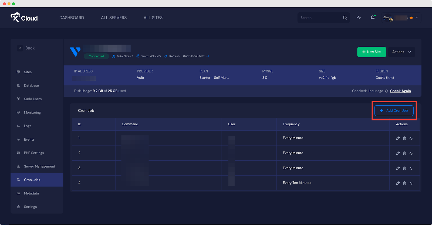Click the notification bell icon
Image resolution: width=432 pixels, height=225 pixels.
(373, 18)
